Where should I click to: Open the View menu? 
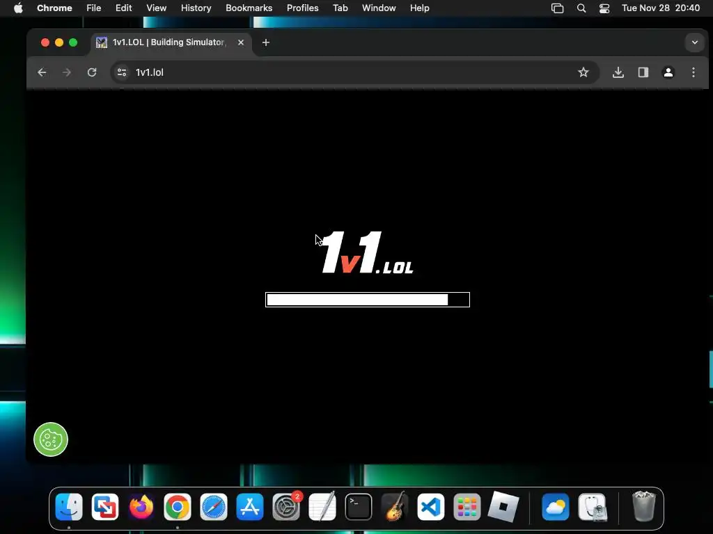click(157, 8)
